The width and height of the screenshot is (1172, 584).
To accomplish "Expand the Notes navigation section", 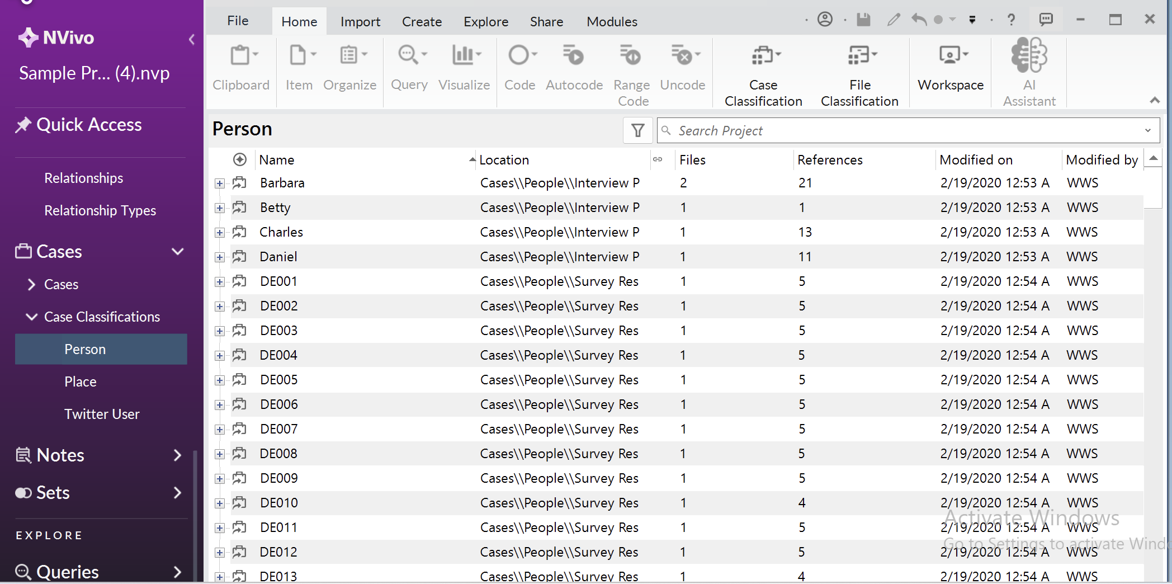I will pos(178,455).
